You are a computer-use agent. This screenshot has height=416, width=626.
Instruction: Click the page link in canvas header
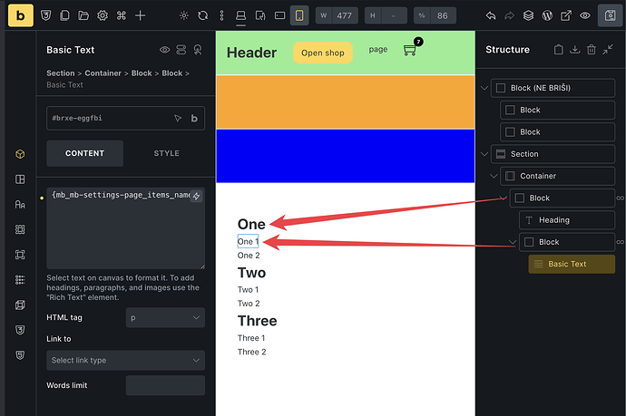[378, 50]
